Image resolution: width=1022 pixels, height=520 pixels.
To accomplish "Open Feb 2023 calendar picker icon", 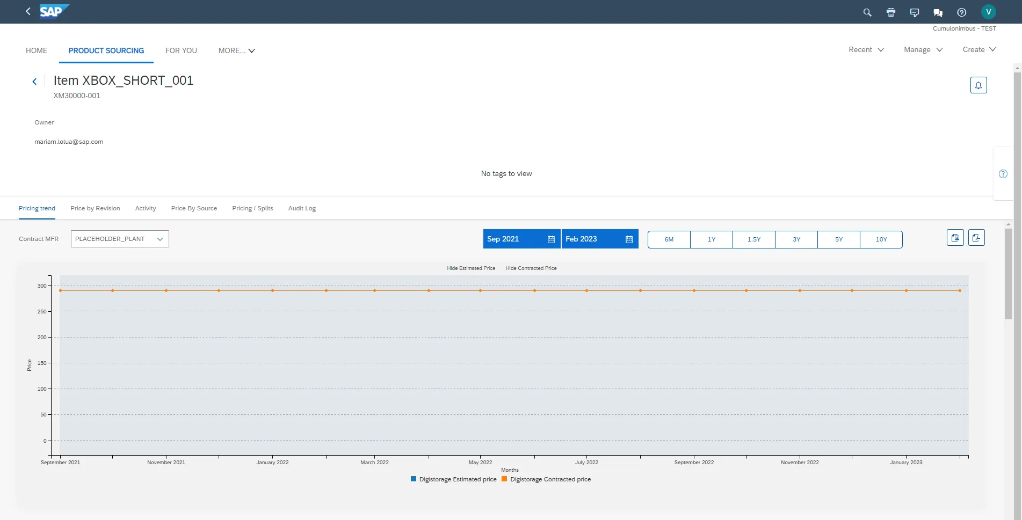I will [x=629, y=239].
